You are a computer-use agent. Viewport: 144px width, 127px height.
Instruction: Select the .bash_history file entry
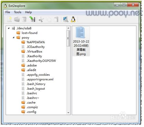[x=36, y=84]
